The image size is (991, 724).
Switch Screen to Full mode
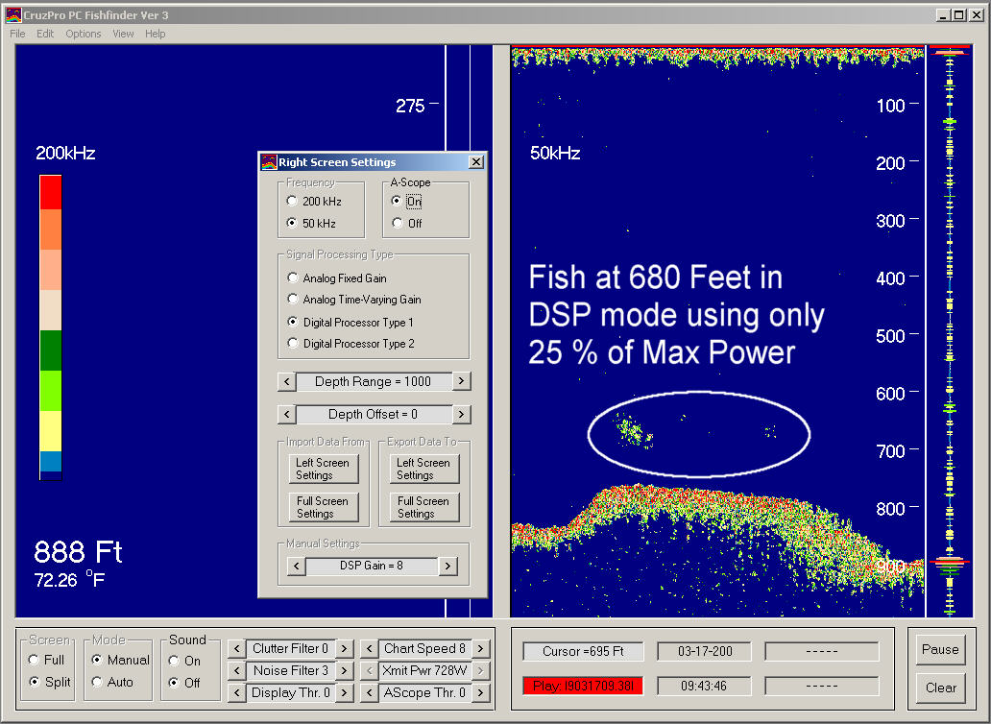pyautogui.click(x=35, y=661)
